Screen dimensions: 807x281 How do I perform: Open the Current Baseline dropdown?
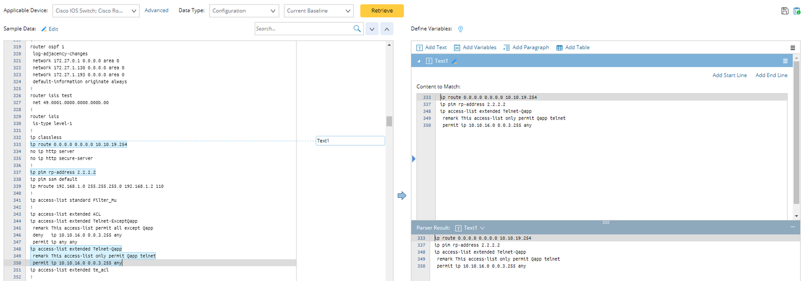click(x=318, y=11)
